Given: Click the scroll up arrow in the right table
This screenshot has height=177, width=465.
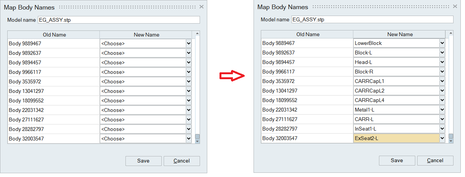Looking at the screenshot, I should point(451,34).
